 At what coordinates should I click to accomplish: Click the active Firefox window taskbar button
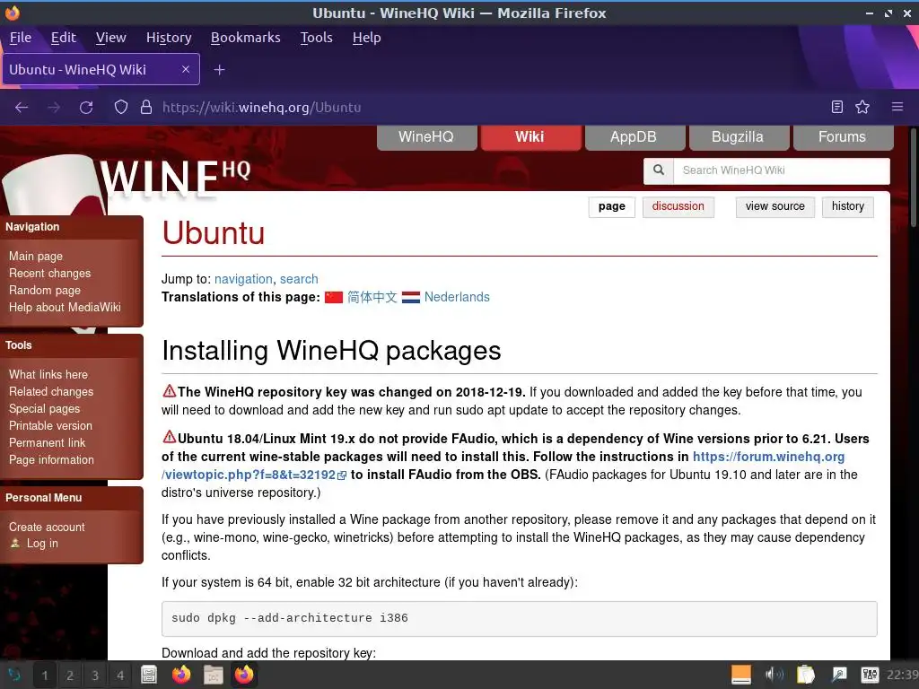tap(244, 675)
